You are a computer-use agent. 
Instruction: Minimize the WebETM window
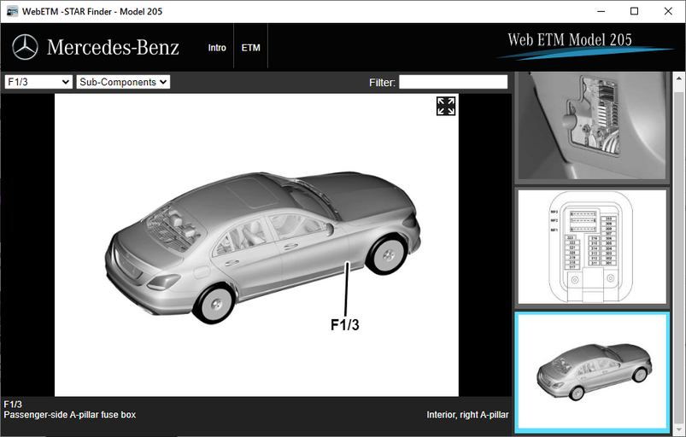[595, 11]
